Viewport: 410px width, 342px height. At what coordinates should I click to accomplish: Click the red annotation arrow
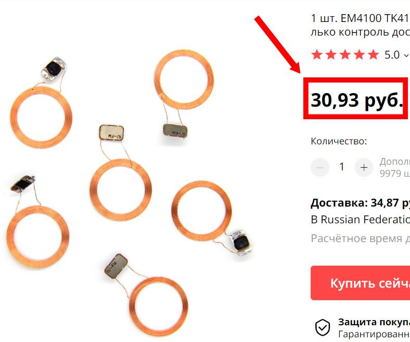tap(278, 44)
